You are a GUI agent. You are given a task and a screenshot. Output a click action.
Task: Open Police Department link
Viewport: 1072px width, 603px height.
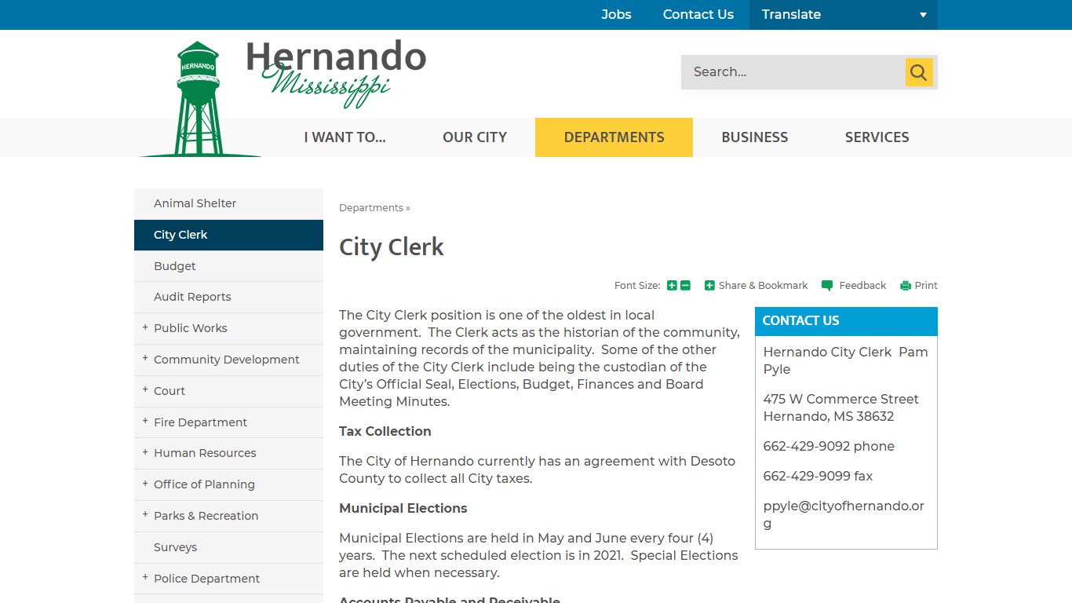coord(207,579)
